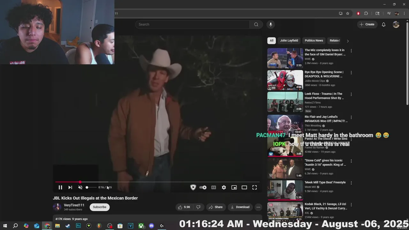Enable miniplayer mode
The width and height of the screenshot is (409, 230).
coord(234,188)
